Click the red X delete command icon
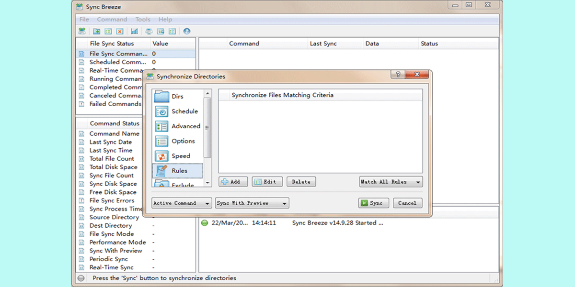The width and height of the screenshot is (575, 287). click(x=120, y=32)
